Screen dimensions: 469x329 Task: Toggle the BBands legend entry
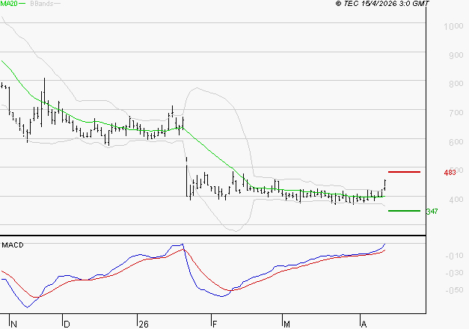tap(40, 4)
